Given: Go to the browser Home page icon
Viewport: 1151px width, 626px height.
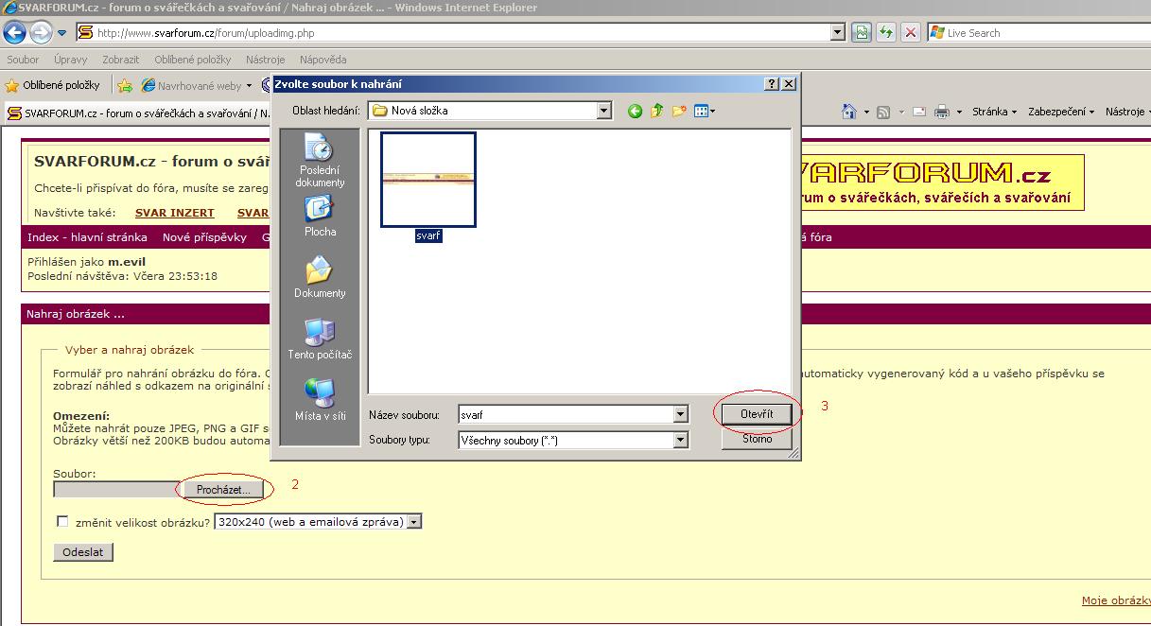Looking at the screenshot, I should pyautogui.click(x=849, y=112).
